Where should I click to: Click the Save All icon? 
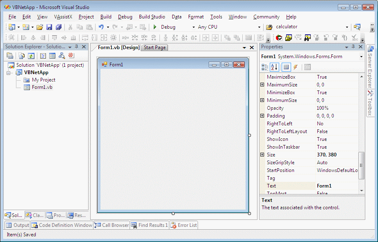(x=59, y=27)
